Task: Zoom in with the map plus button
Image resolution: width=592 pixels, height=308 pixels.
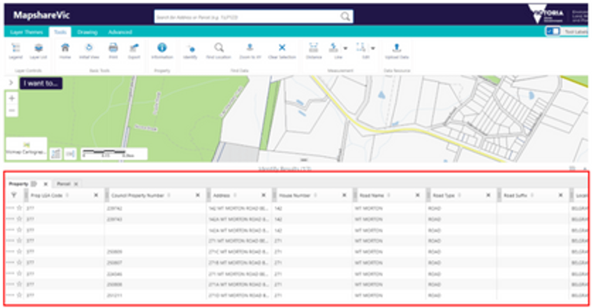Action: point(12,98)
